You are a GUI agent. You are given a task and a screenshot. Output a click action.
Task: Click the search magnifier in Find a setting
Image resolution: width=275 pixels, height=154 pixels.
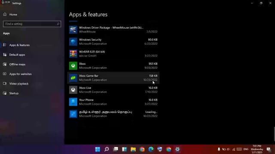click(x=58, y=24)
